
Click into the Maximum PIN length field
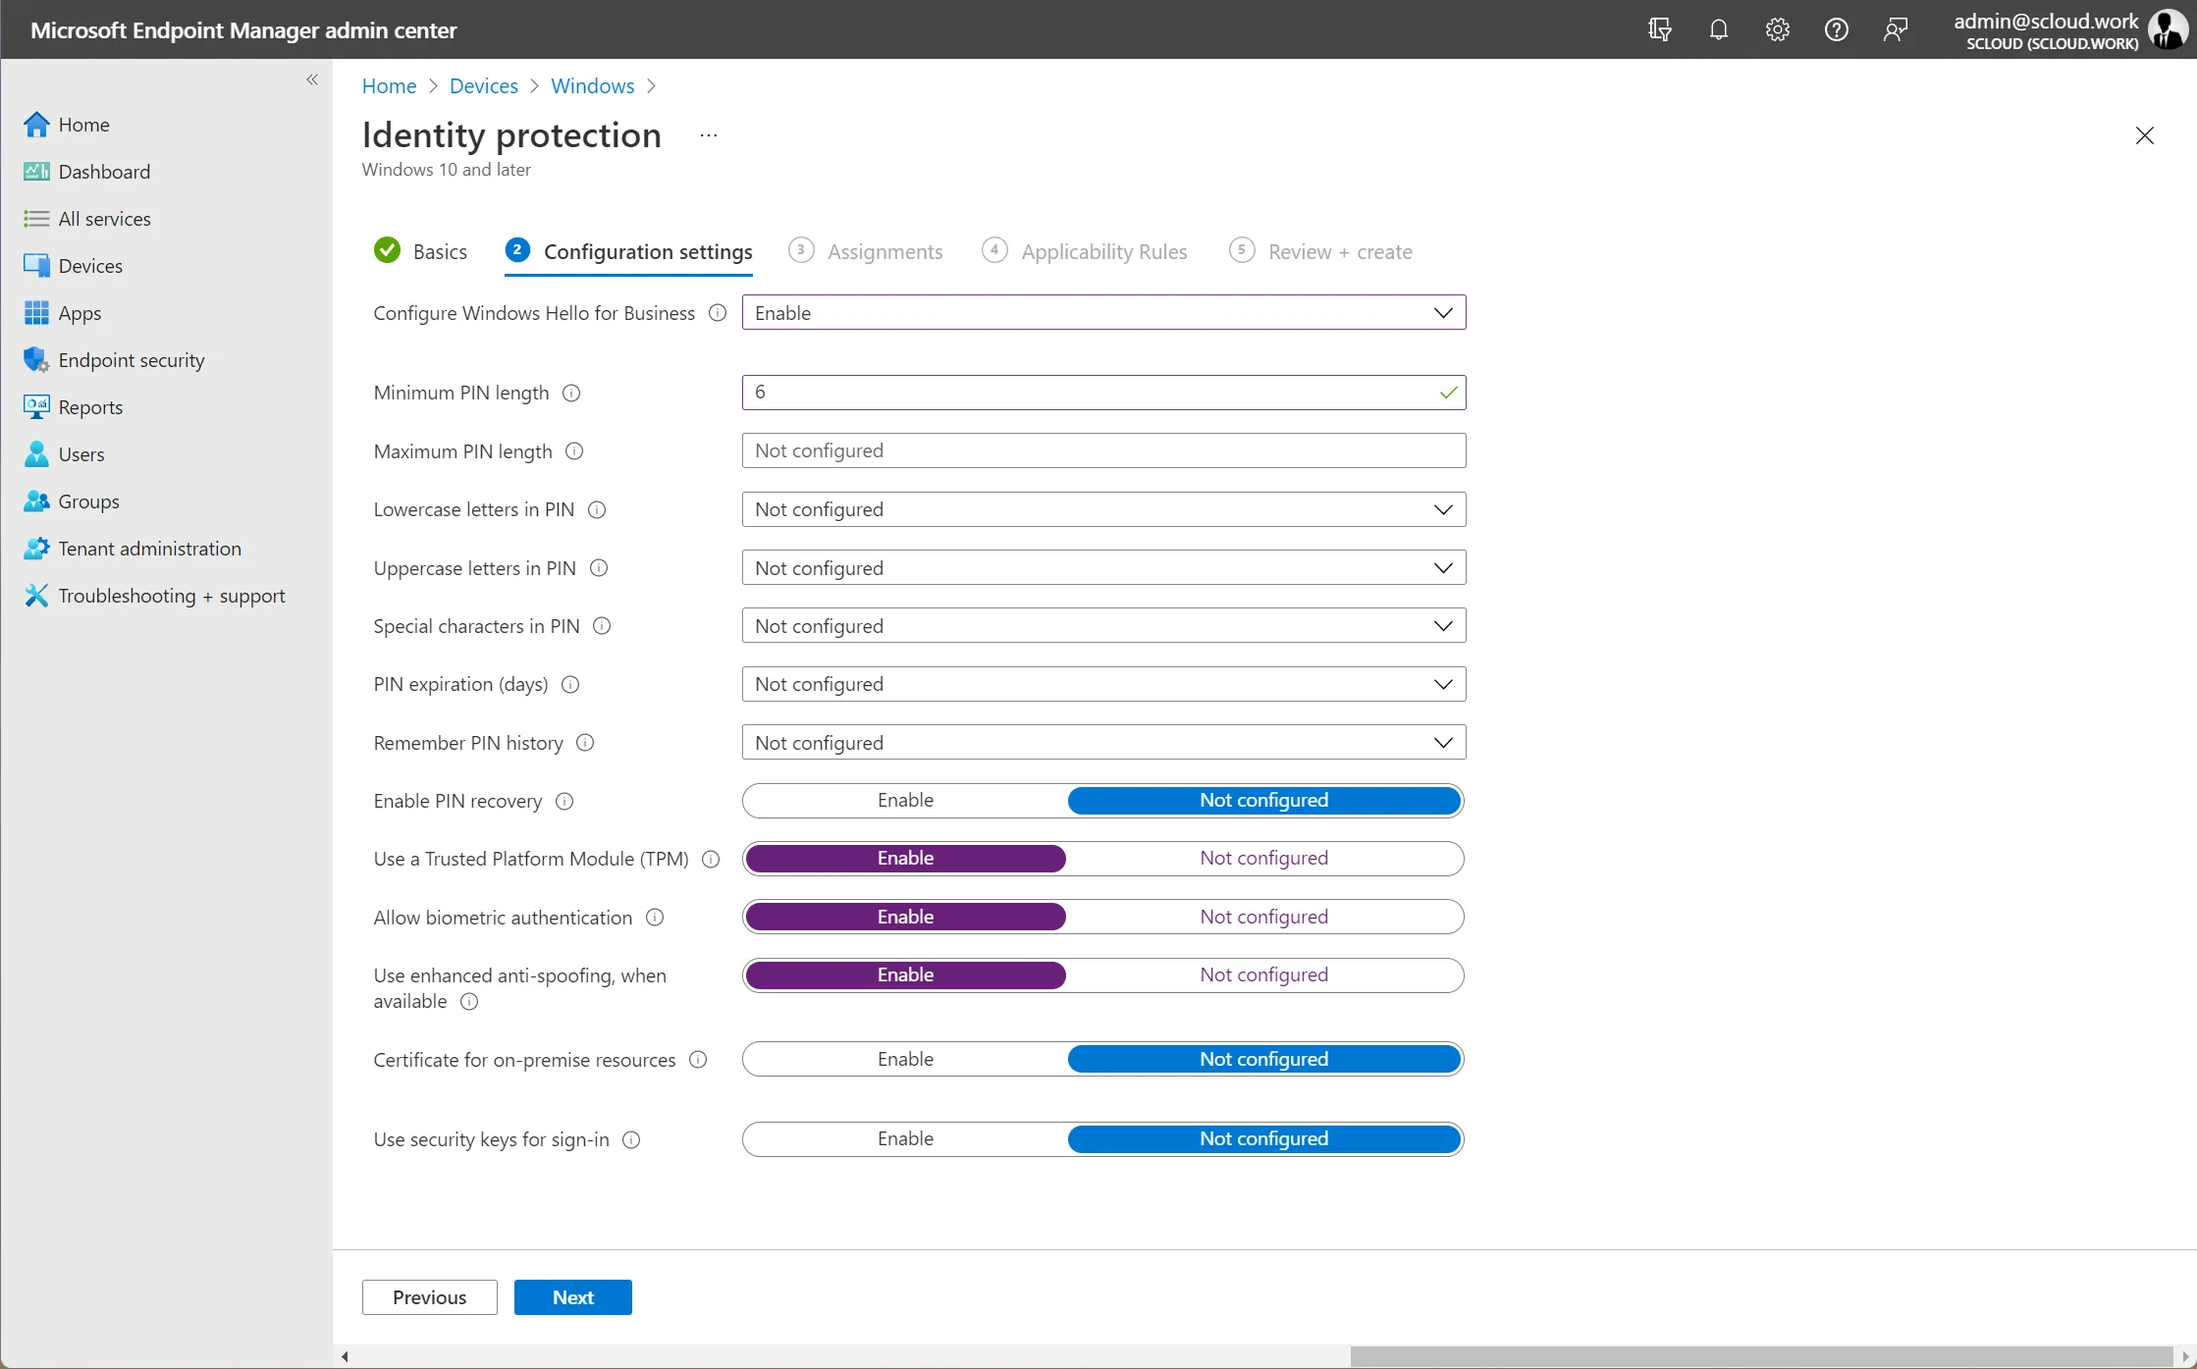coord(1103,451)
